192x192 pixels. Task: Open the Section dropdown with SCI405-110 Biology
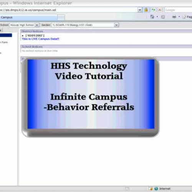point(85,25)
